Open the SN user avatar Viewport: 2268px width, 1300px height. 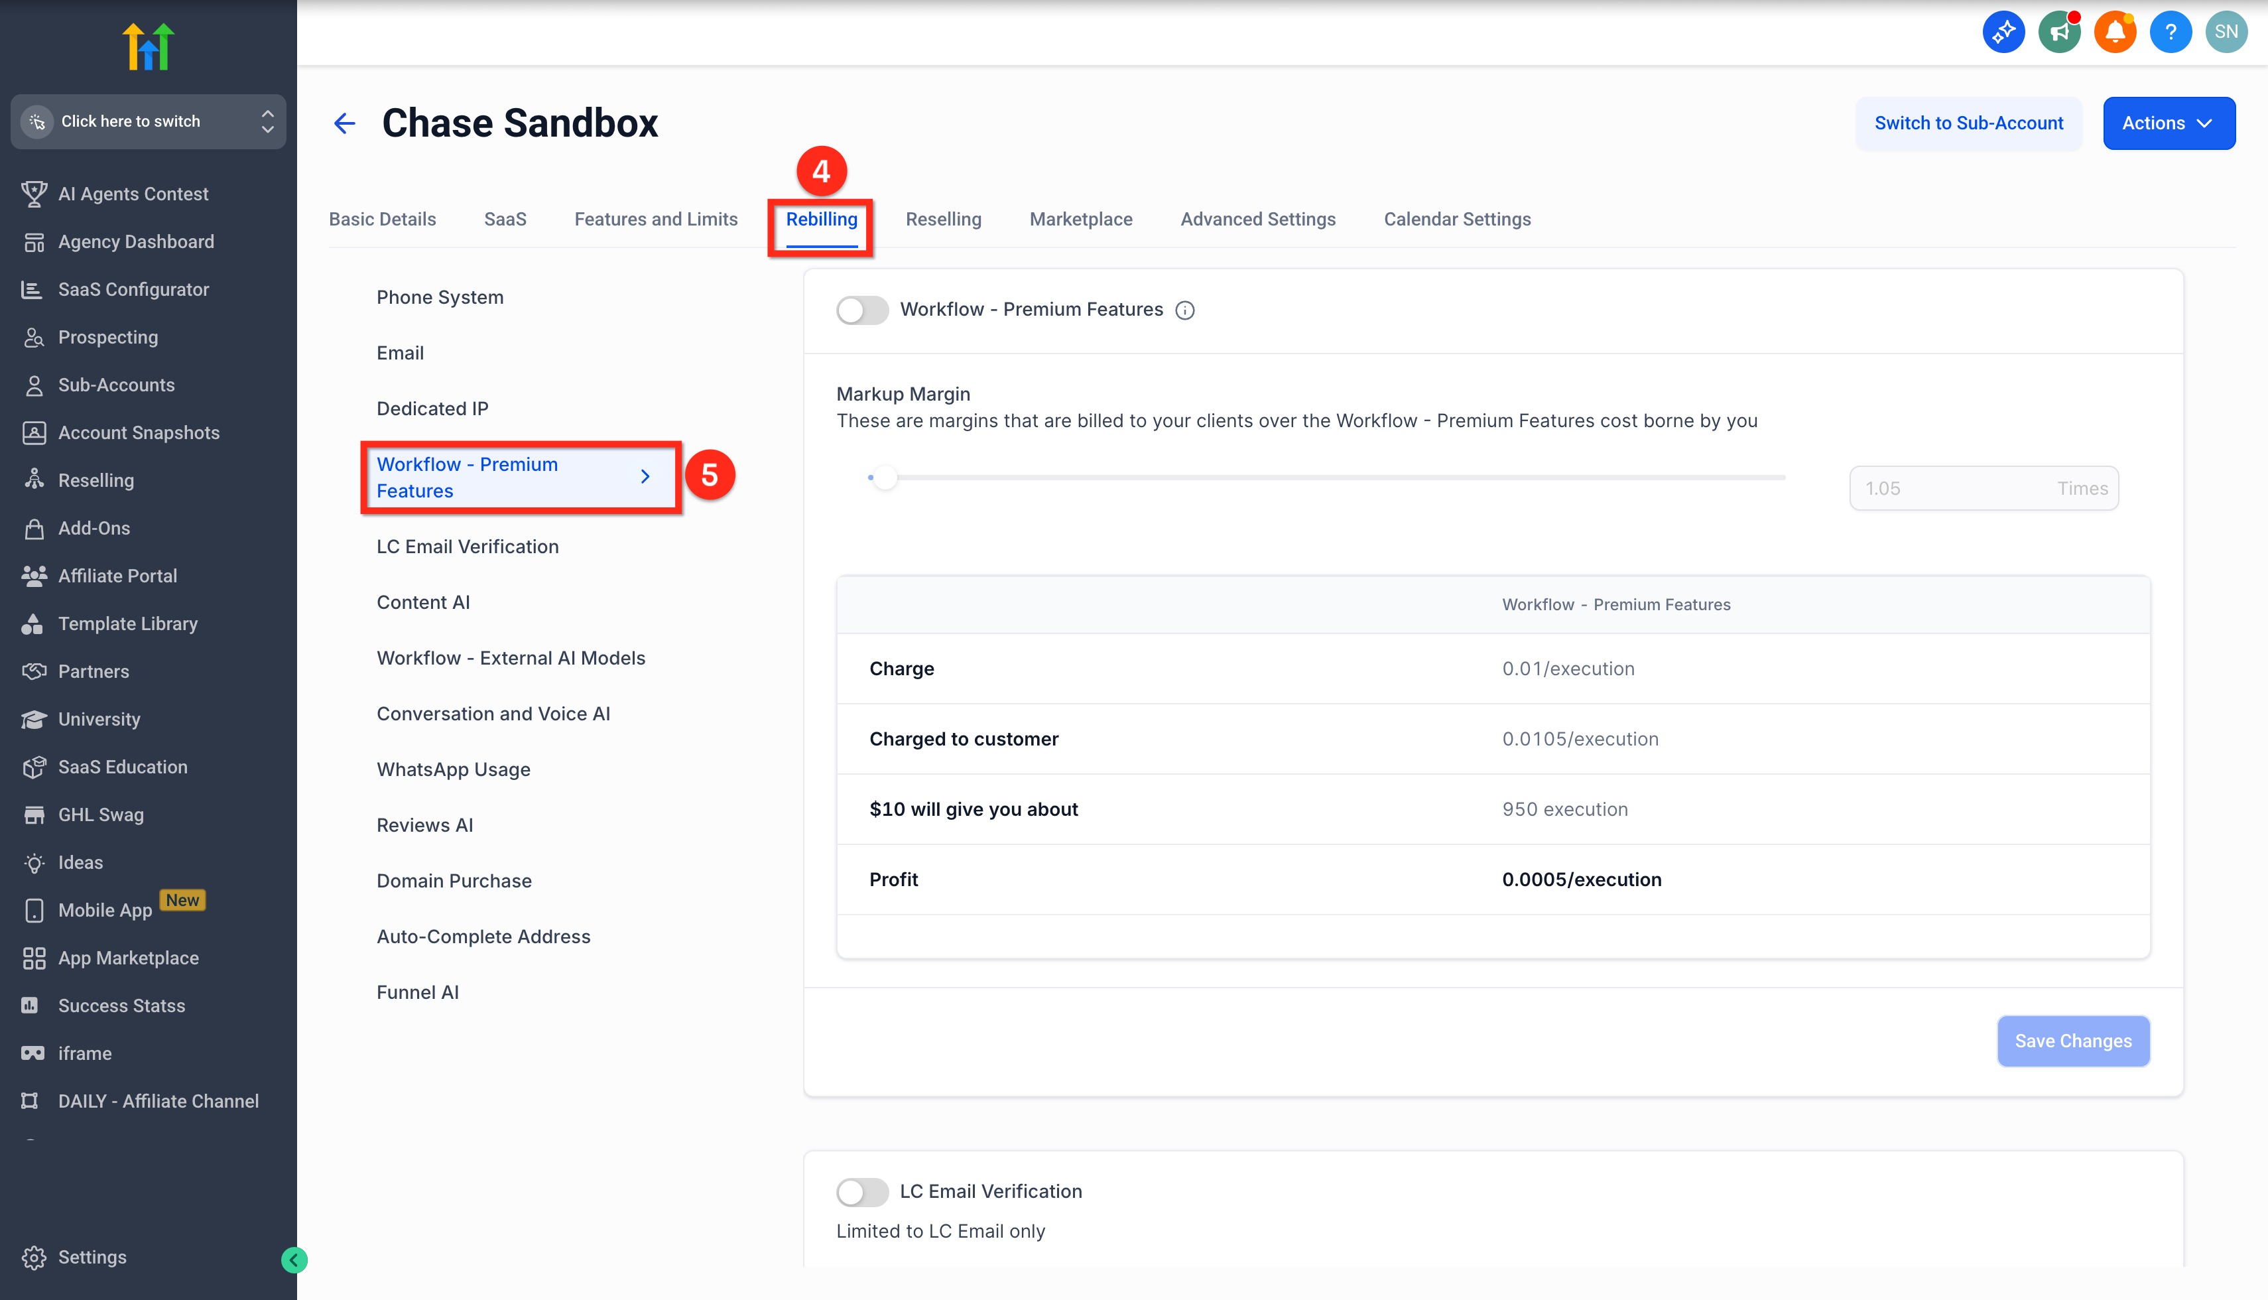2225,32
